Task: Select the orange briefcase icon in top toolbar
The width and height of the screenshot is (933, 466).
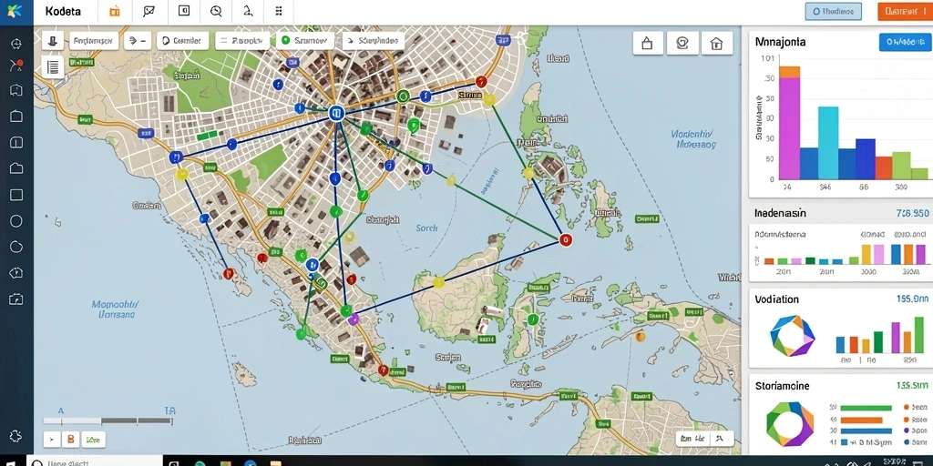Action: point(114,11)
